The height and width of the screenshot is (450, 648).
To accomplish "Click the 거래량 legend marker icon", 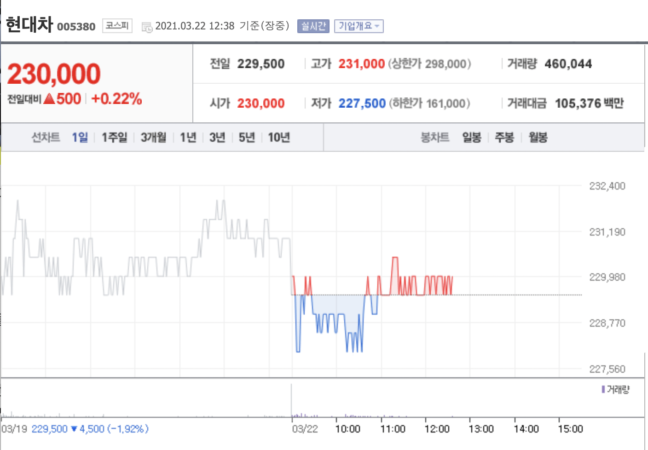I will click(603, 389).
